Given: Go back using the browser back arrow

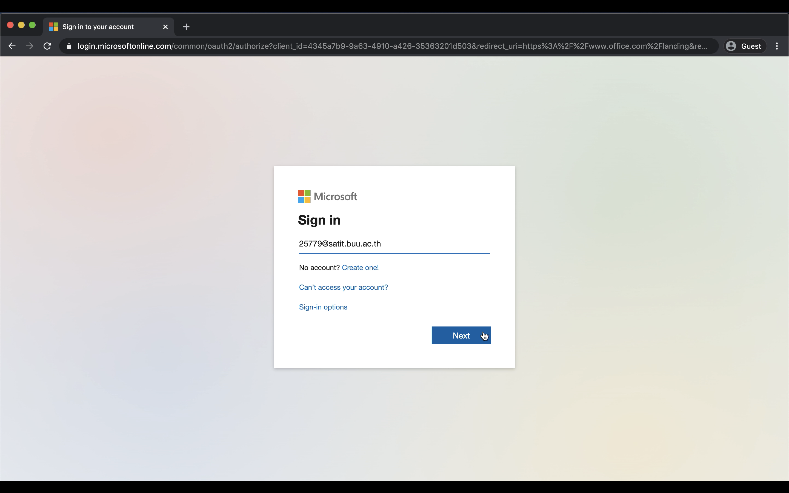Looking at the screenshot, I should pos(12,46).
